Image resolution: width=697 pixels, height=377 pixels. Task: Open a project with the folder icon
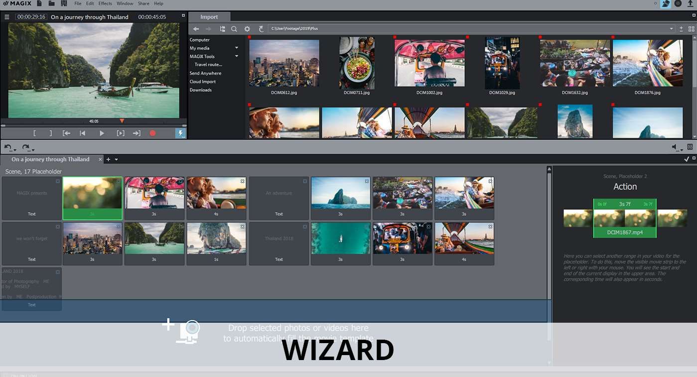[x=52, y=3]
